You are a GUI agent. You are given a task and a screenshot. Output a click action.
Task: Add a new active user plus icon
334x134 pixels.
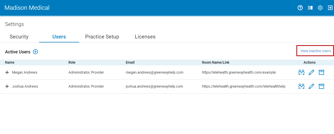36,52
